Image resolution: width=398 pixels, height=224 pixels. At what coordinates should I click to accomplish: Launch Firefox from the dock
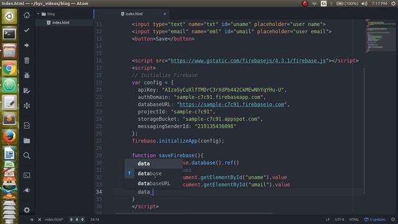9,137
